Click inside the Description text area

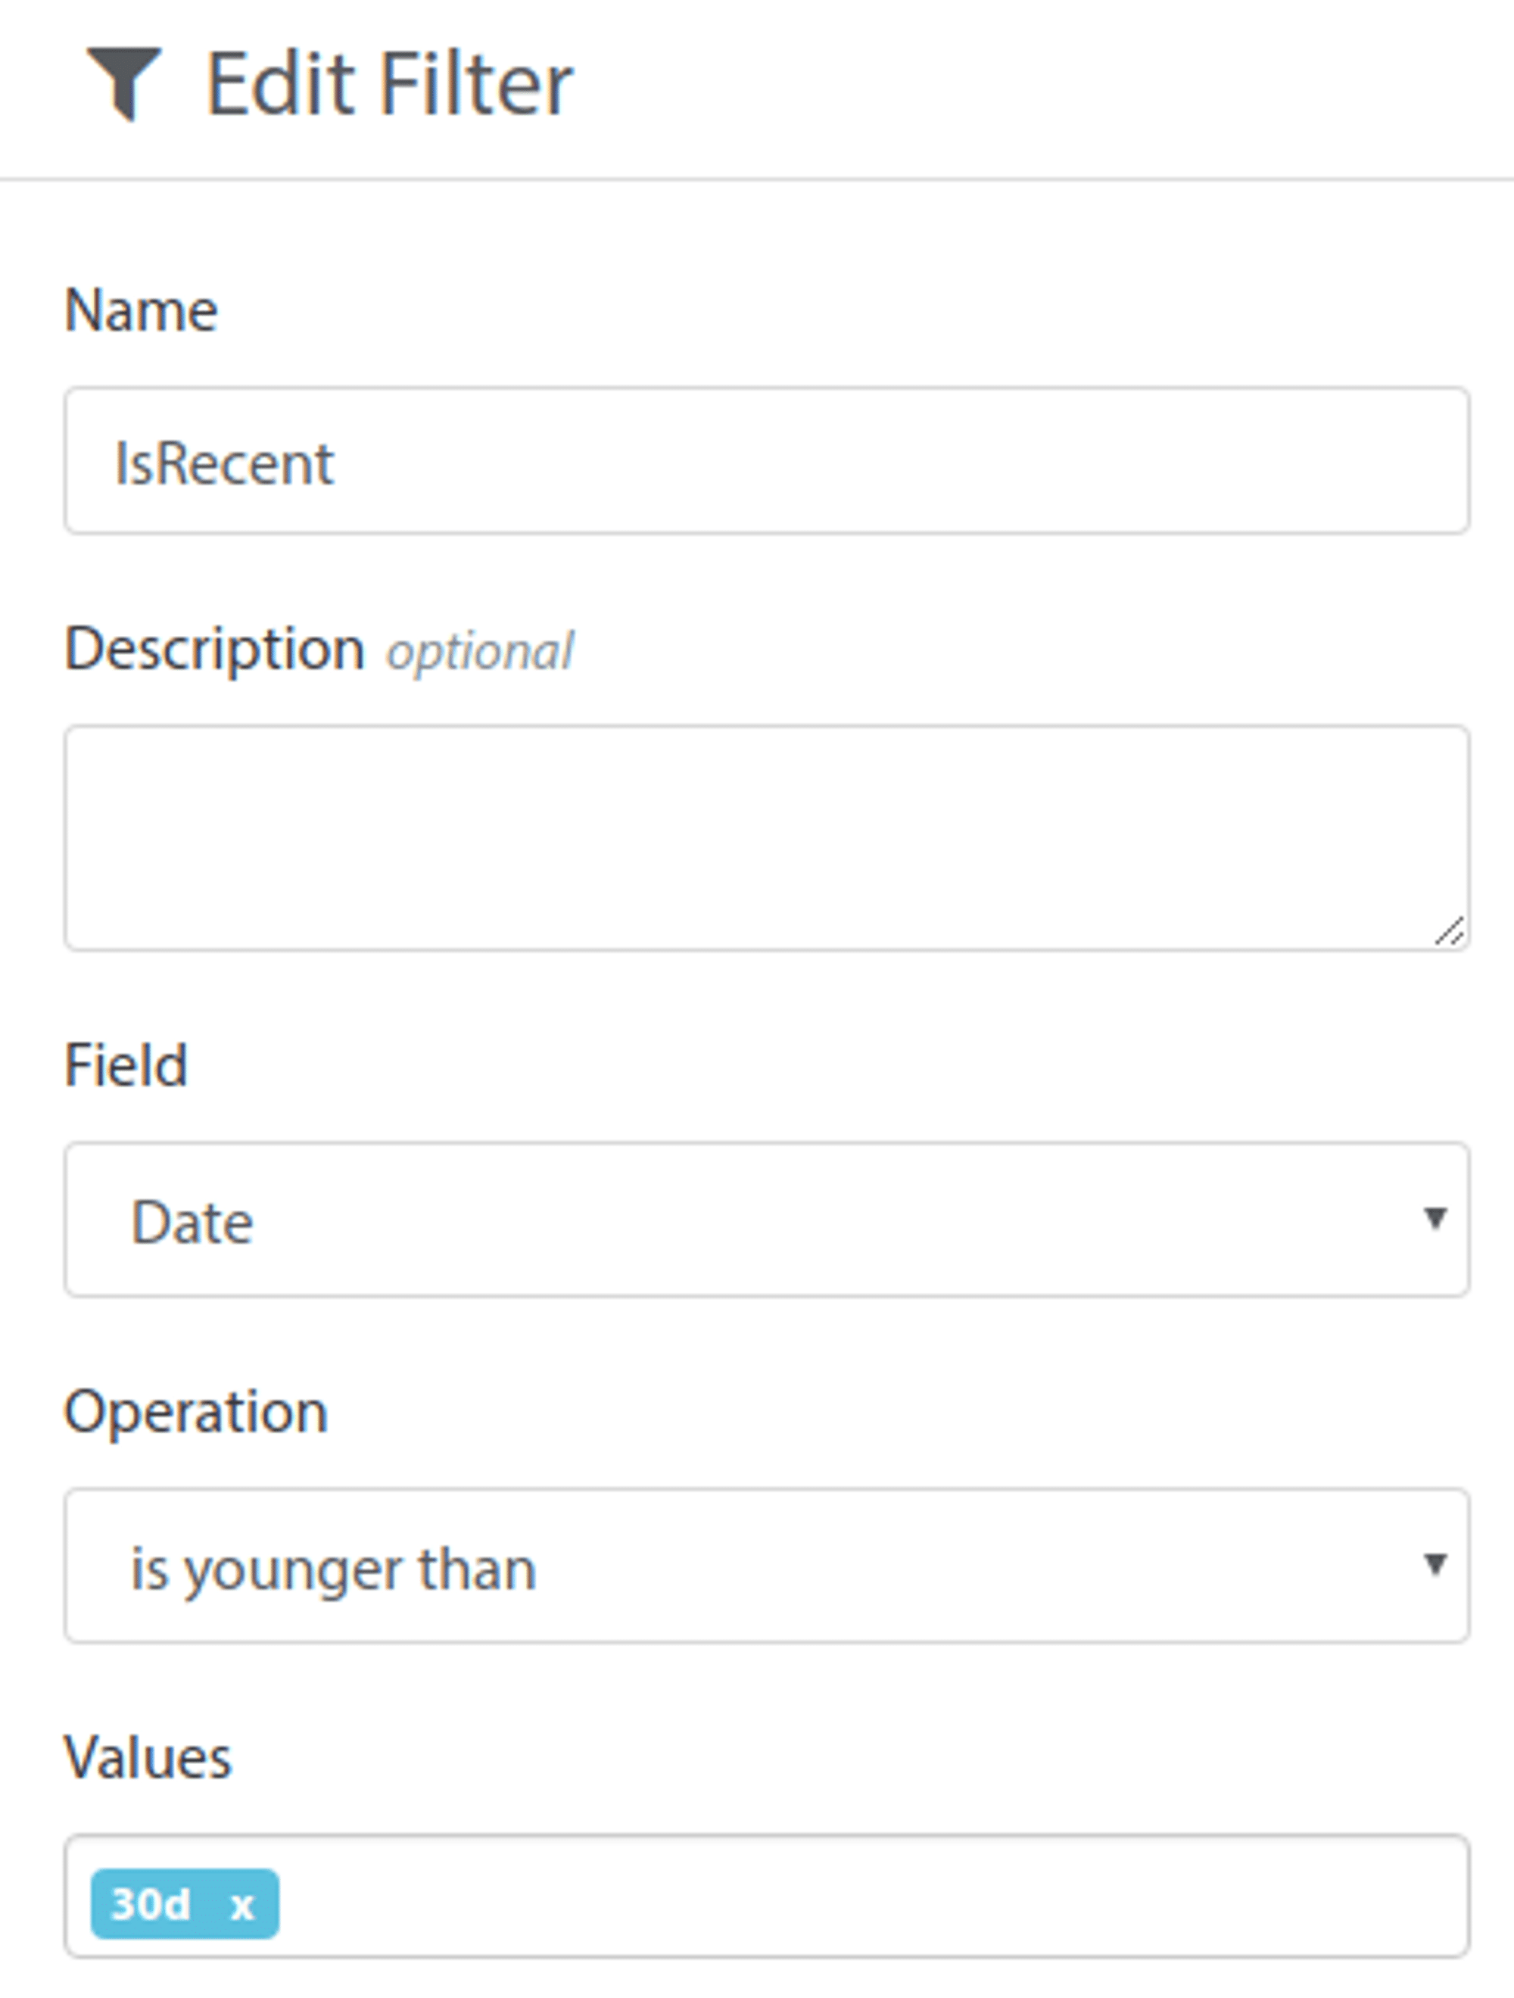point(766,837)
